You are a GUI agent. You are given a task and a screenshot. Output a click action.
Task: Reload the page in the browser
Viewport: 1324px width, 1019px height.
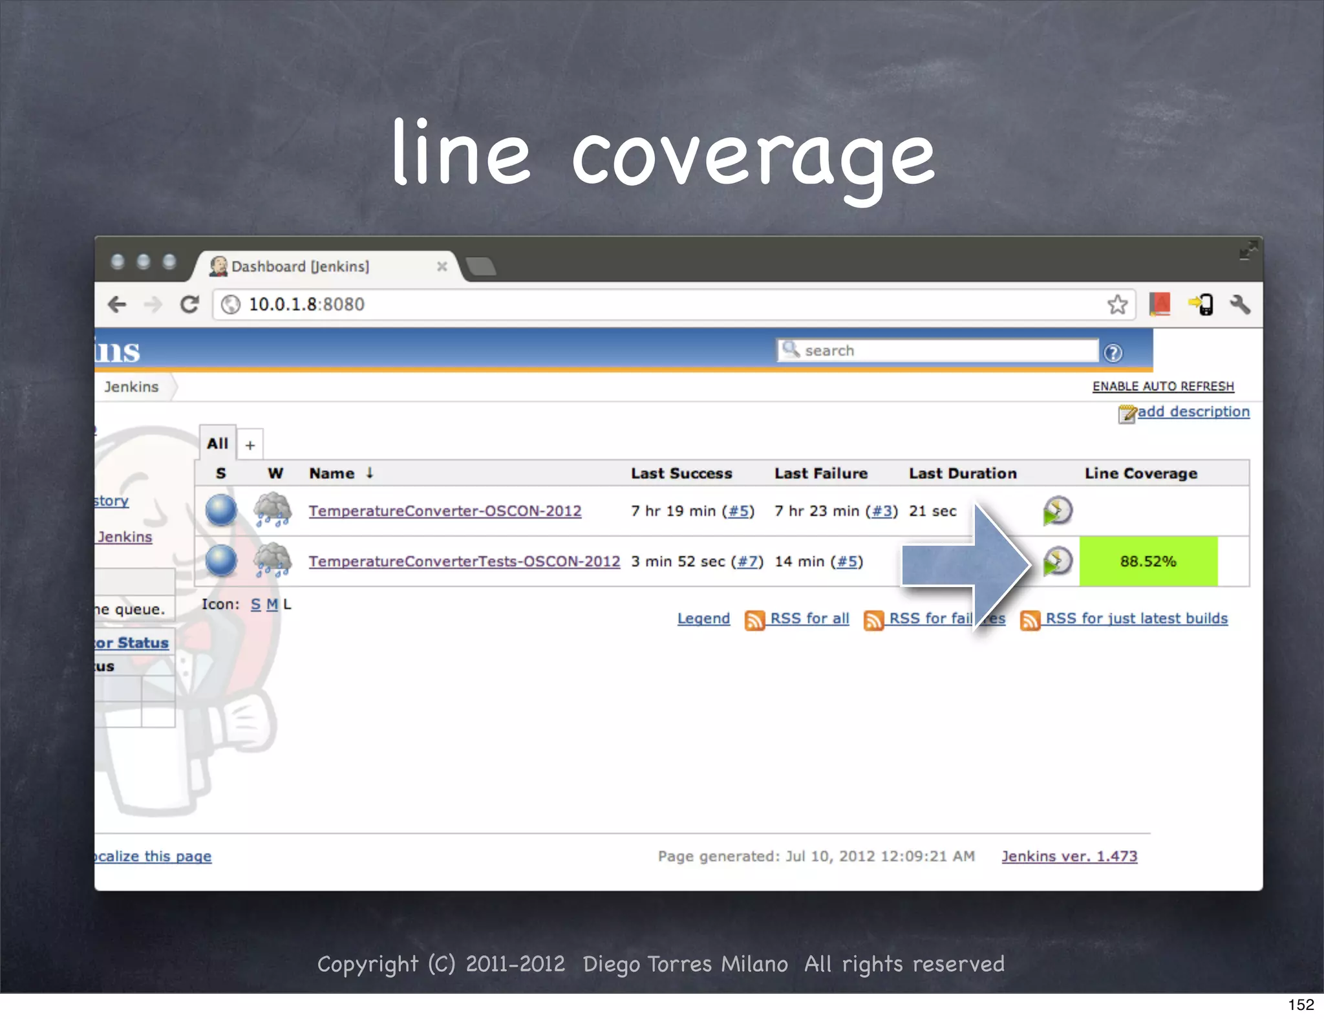tap(189, 305)
